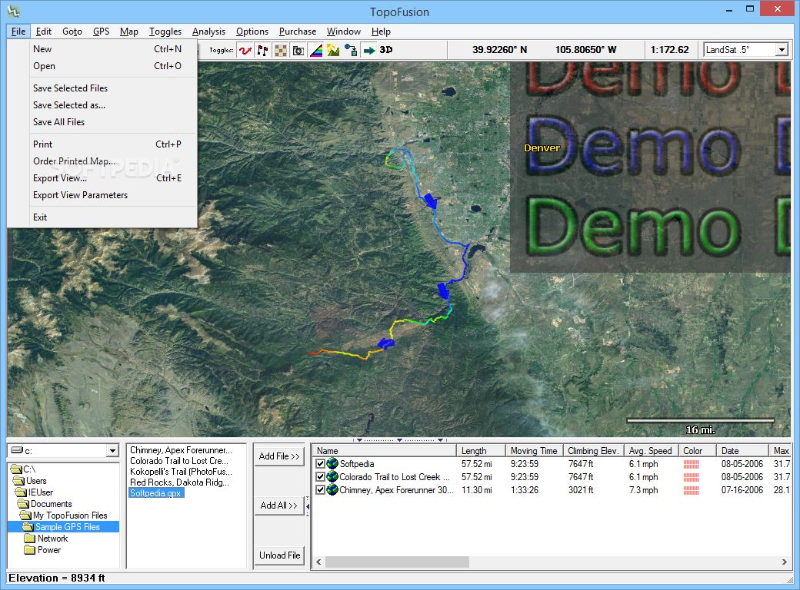
Task: Uncheck Chimney, Apex Forerunner checkbox
Action: (x=321, y=489)
